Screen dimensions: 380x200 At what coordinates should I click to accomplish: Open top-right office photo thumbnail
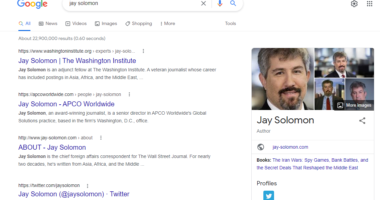tap(344, 63)
